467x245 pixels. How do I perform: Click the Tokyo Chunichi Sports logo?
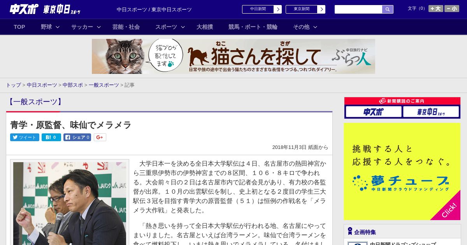(x=62, y=9)
